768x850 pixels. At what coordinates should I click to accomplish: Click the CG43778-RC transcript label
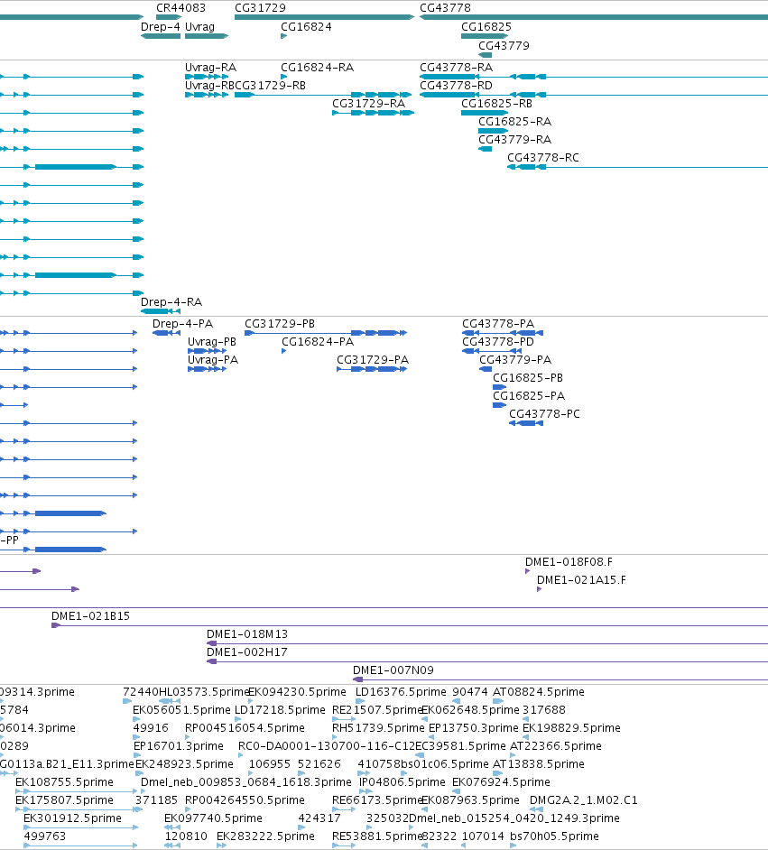pyautogui.click(x=543, y=158)
